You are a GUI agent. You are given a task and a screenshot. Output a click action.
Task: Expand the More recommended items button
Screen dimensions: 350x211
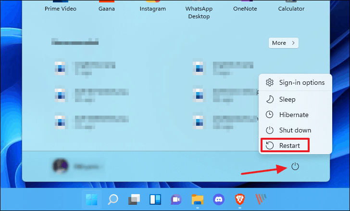[x=283, y=43]
